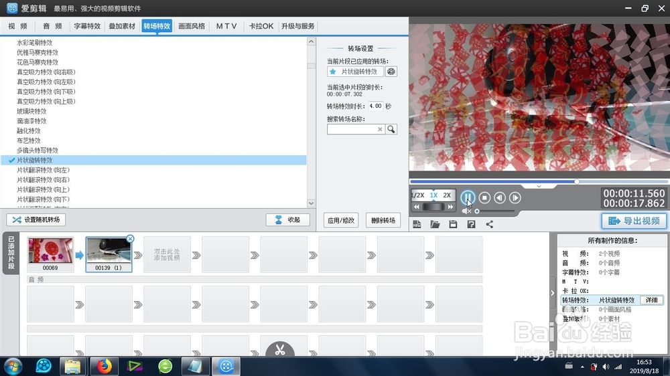Select 优雅马赛克特效 transition
Image resolution: width=670 pixels, height=376 pixels.
(38, 52)
